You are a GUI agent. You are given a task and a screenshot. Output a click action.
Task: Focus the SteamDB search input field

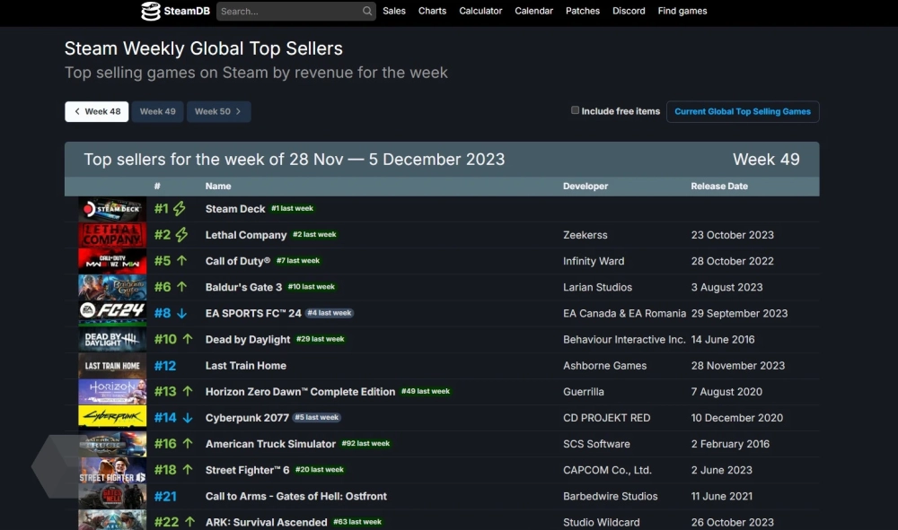point(287,12)
